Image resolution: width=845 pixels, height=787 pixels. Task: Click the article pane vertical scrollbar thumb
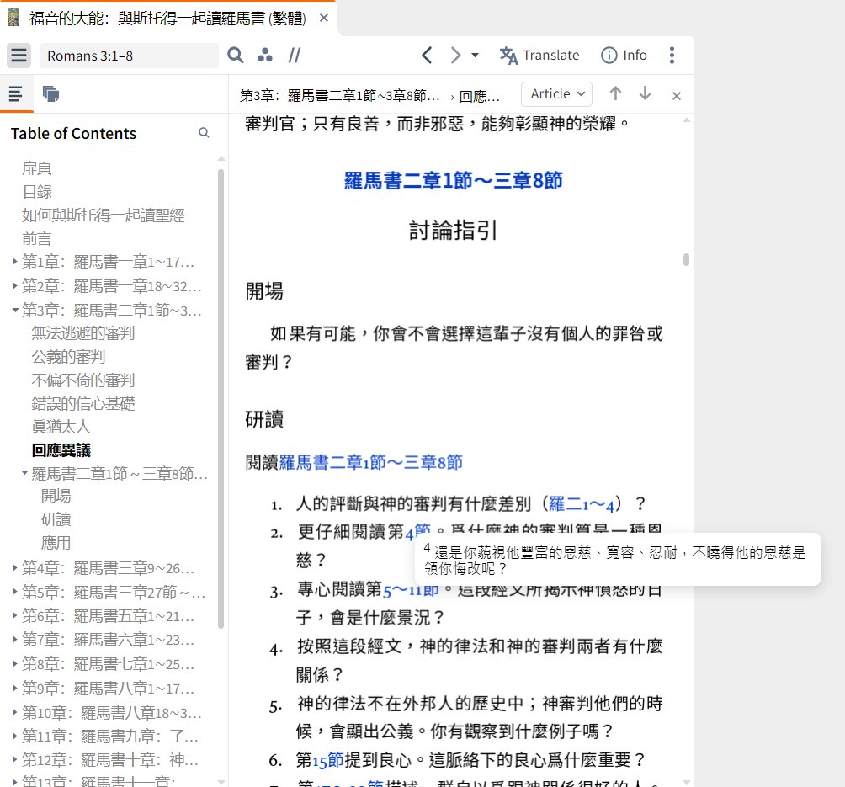[x=686, y=260]
